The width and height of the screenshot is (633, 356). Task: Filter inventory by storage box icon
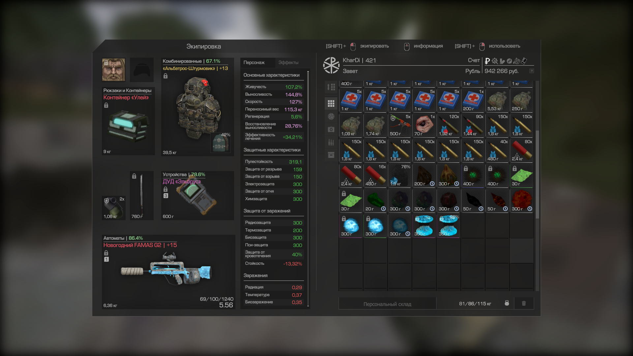tap(331, 155)
